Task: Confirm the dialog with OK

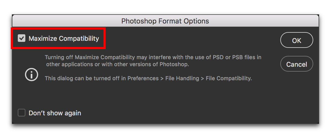Action: point(296,40)
